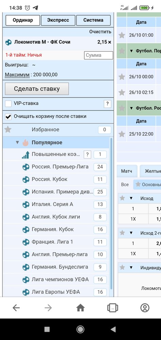The height and width of the screenshot is (340, 161).
Task: Click count 8 for Англия. Кубок лиги
Action: click(100, 217)
